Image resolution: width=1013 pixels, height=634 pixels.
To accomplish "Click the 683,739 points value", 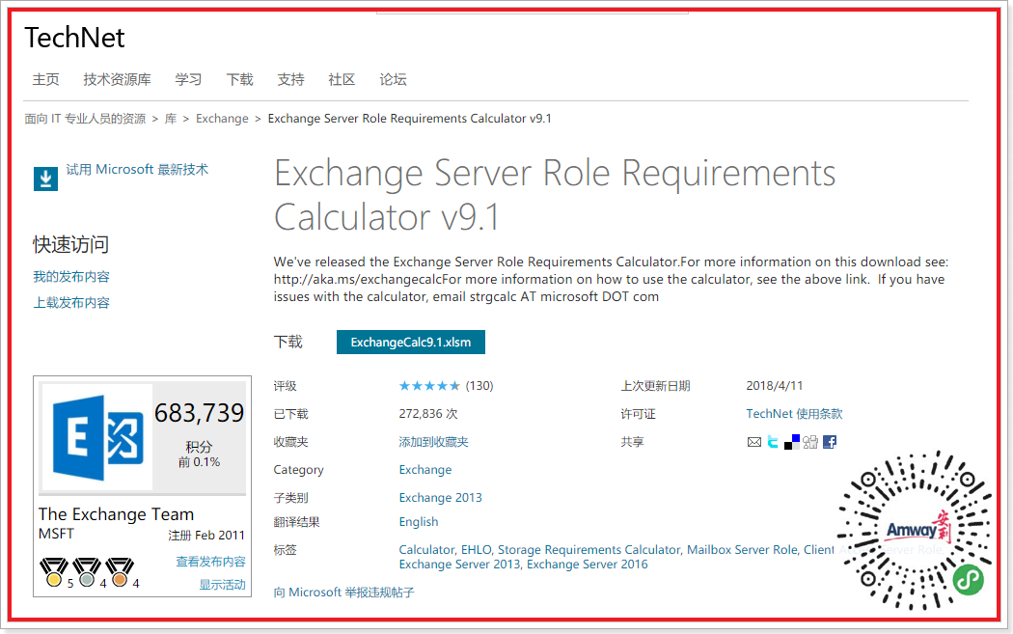I will pos(199,413).
